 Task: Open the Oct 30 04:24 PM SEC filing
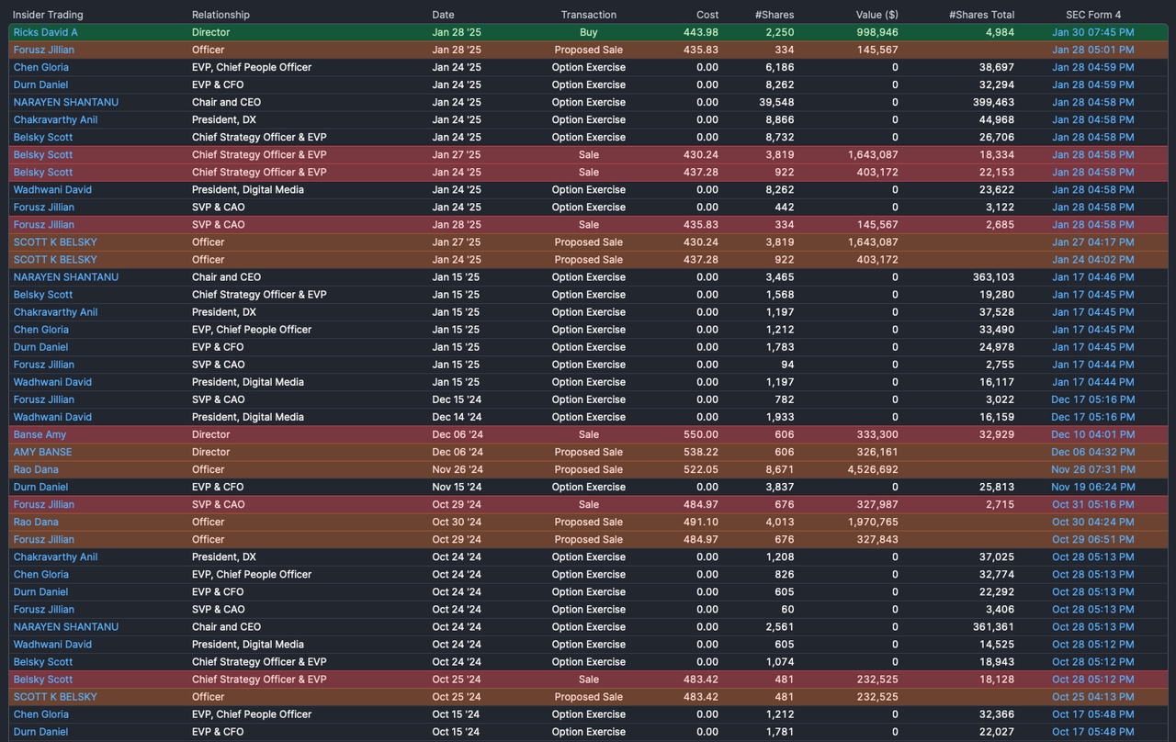1092,522
